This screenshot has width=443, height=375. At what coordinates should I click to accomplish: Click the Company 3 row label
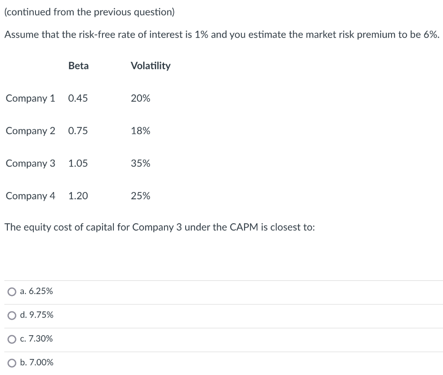point(30,163)
